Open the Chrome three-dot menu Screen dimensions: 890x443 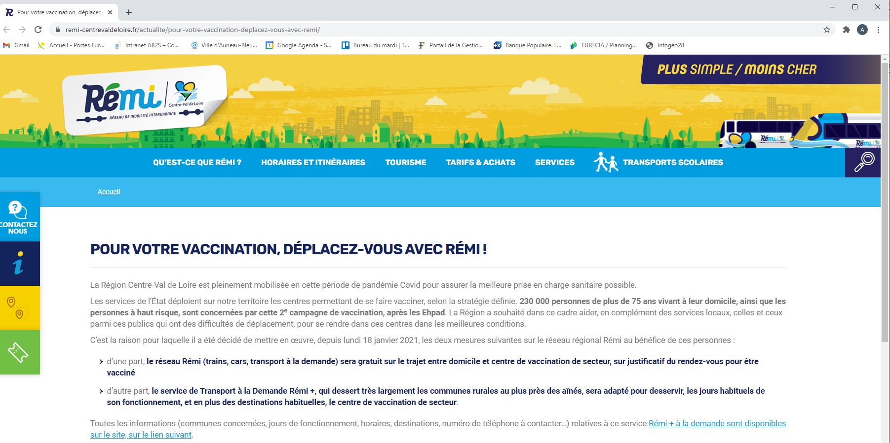point(878,30)
